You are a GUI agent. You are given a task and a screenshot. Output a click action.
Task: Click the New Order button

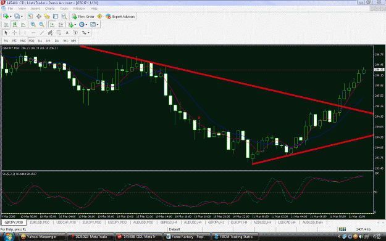pyautogui.click(x=83, y=17)
